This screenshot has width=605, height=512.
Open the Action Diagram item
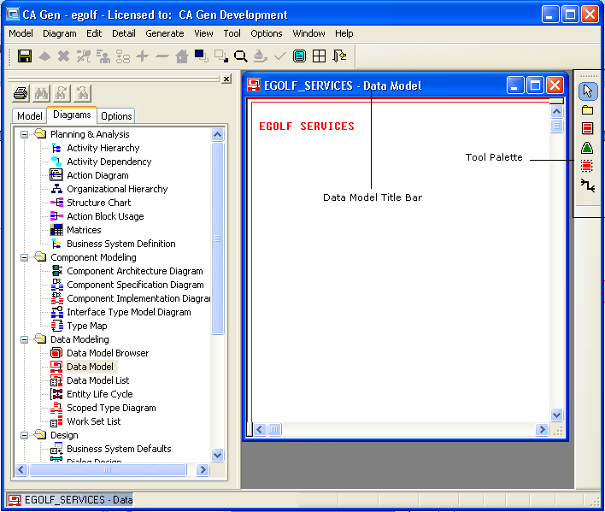(97, 175)
